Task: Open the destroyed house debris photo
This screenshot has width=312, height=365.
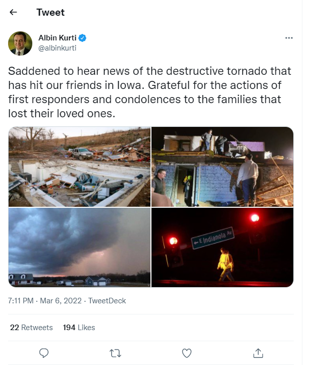Action: tap(79, 166)
